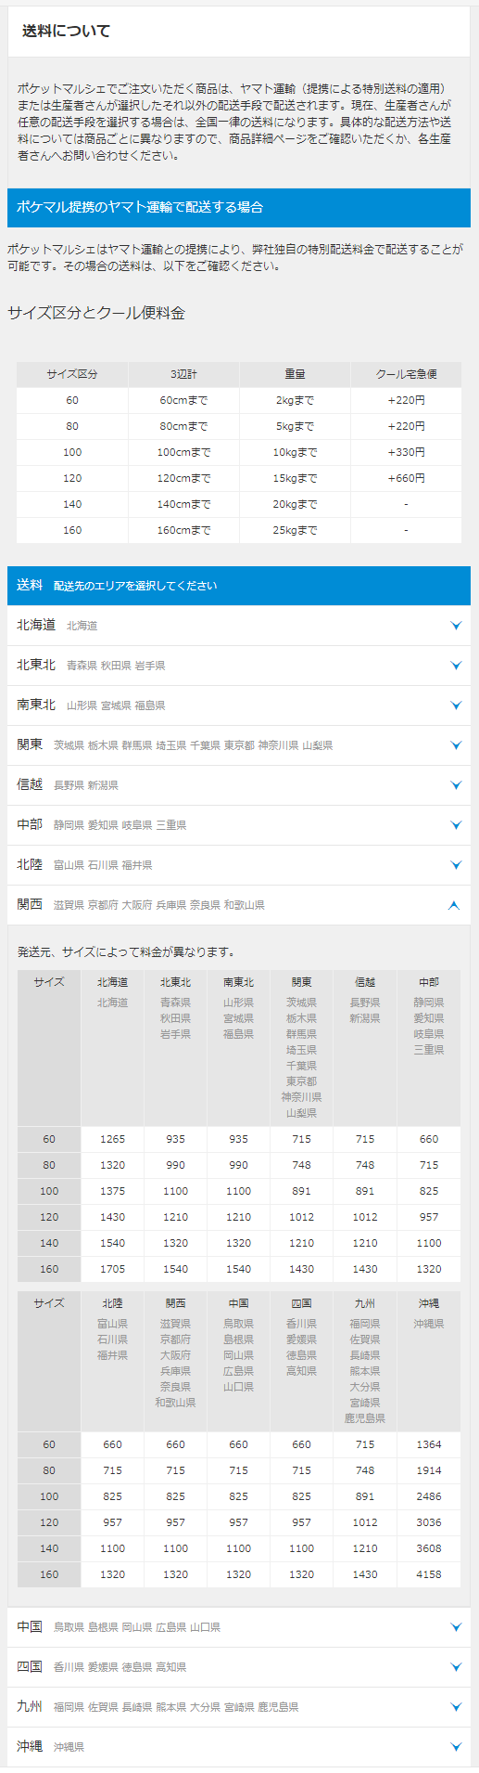Image resolution: width=479 pixels, height=1773 pixels.
Task: Click the クール宅急便 column header
Action: click(x=406, y=374)
